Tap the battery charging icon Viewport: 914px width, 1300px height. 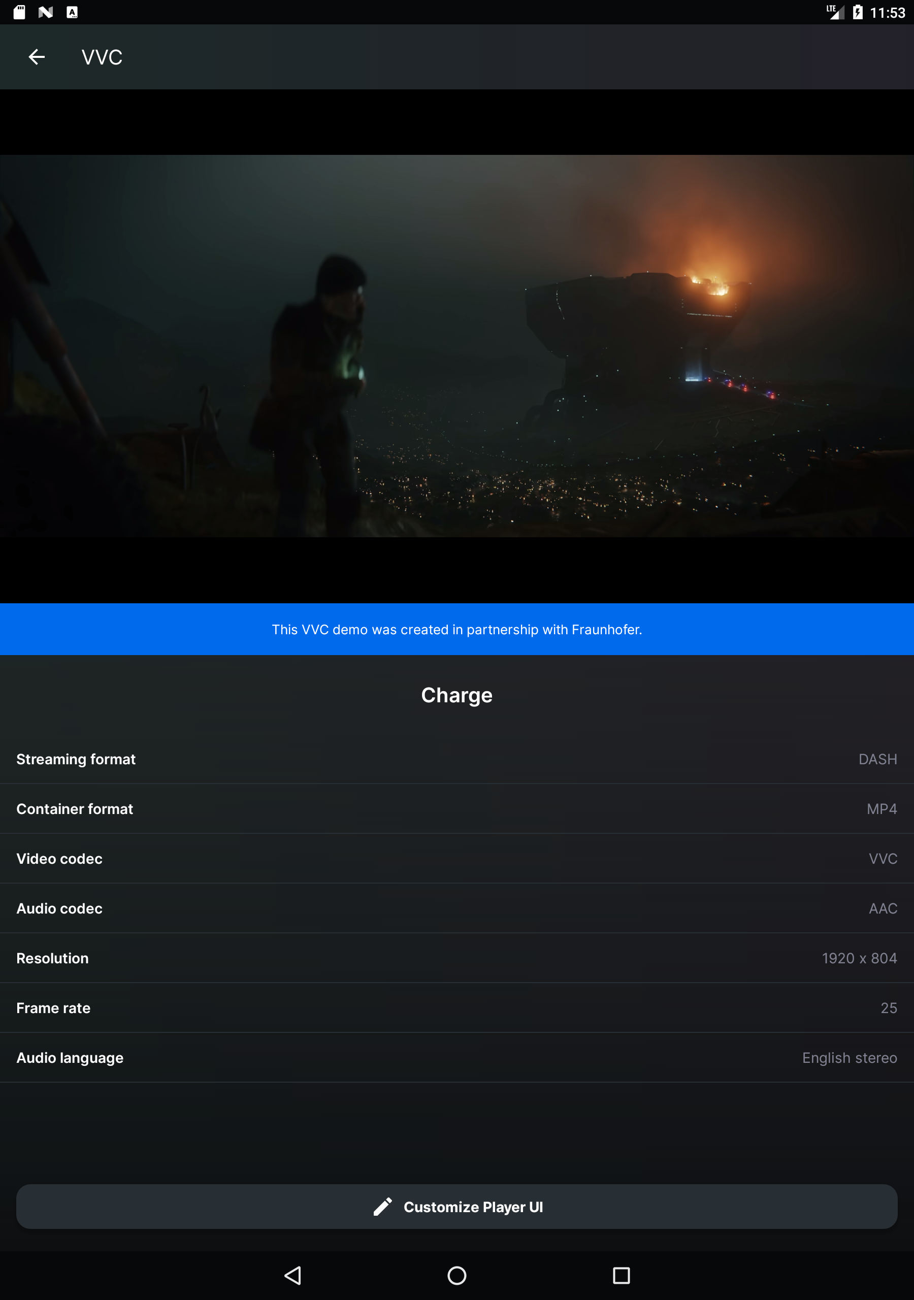click(858, 12)
